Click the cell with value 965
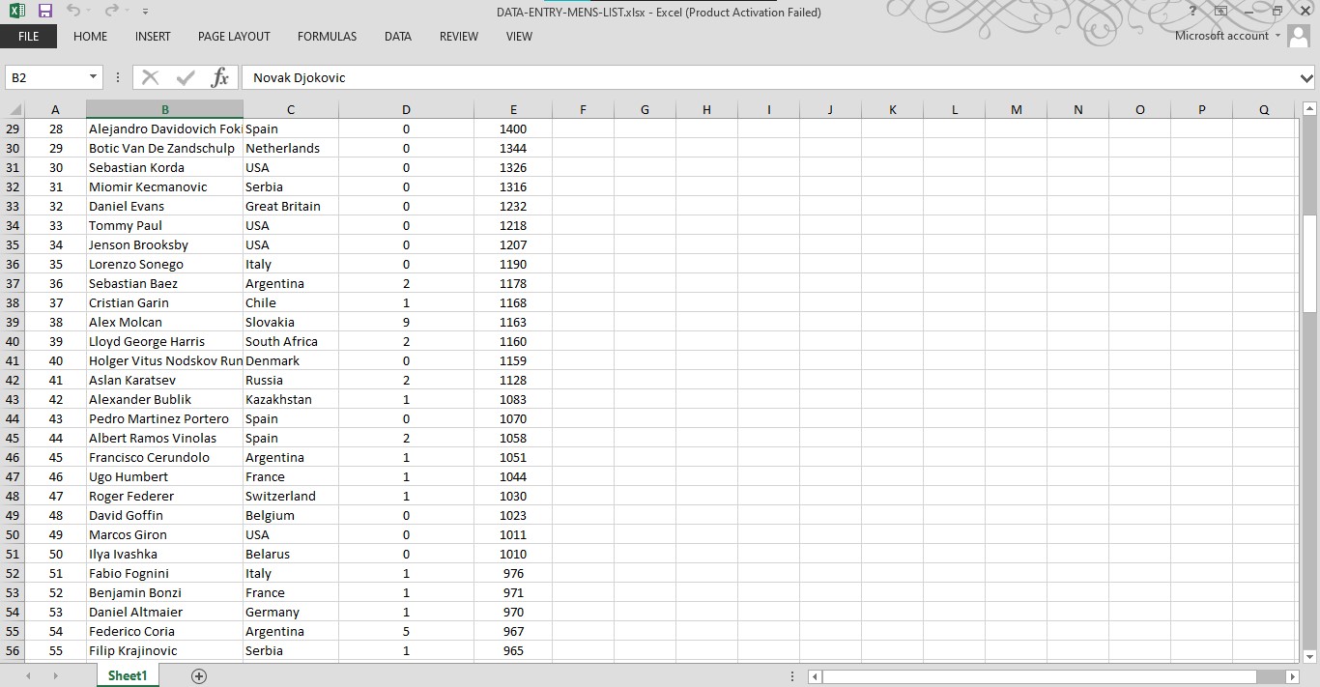1320x687 pixels. click(x=513, y=650)
